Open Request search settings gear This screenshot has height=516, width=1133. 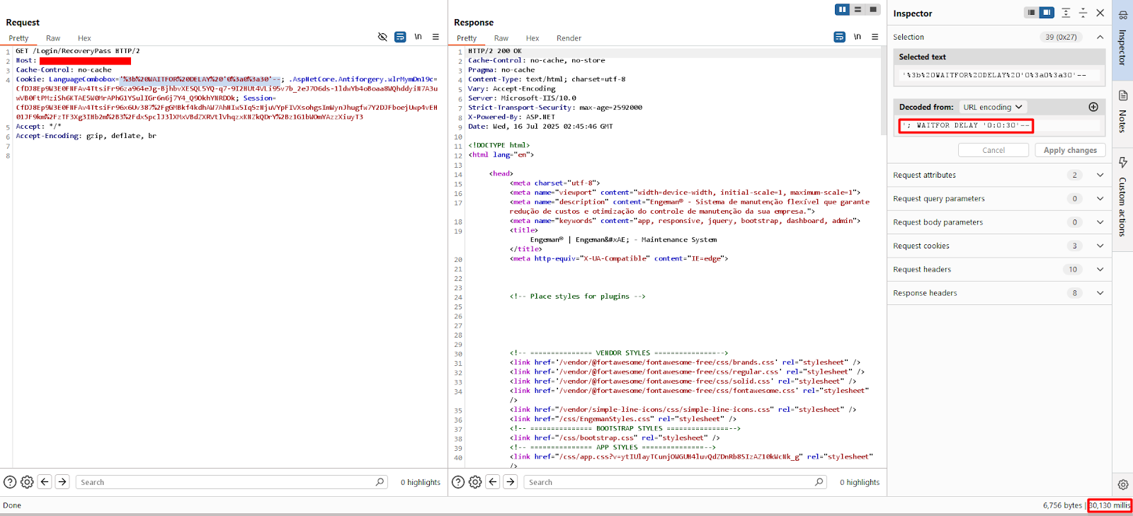(x=27, y=482)
